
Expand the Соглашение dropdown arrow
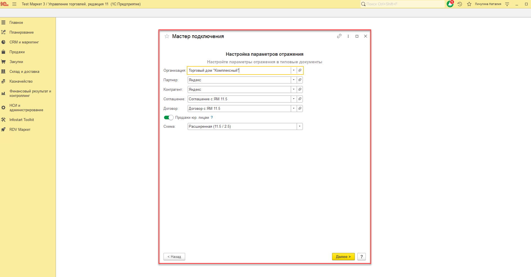(x=294, y=99)
